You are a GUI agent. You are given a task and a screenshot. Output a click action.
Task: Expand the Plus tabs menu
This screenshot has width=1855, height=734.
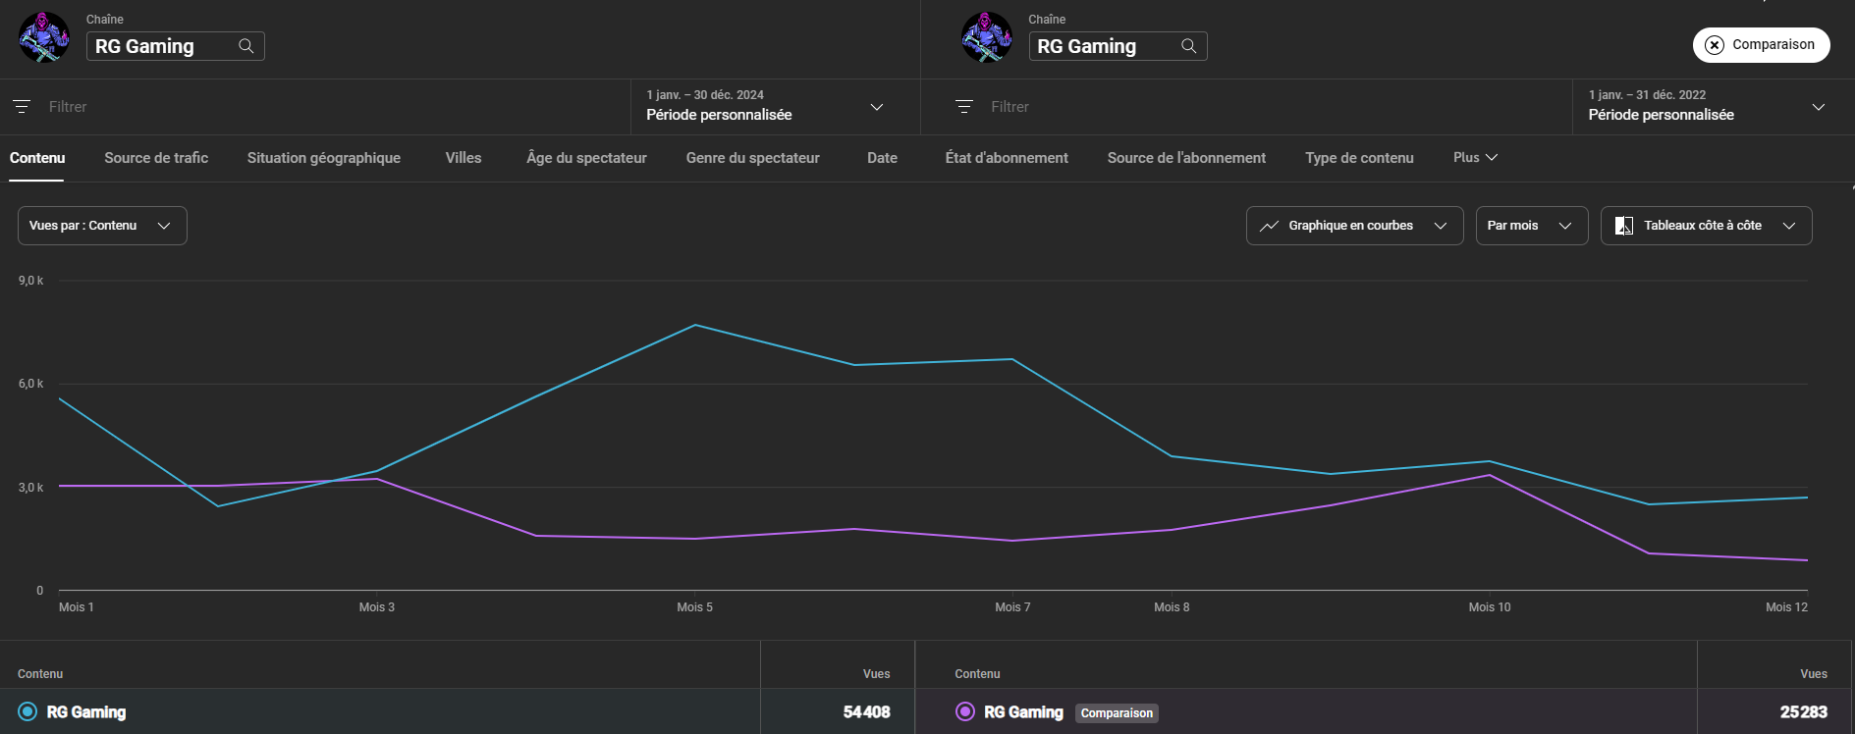[1475, 158]
